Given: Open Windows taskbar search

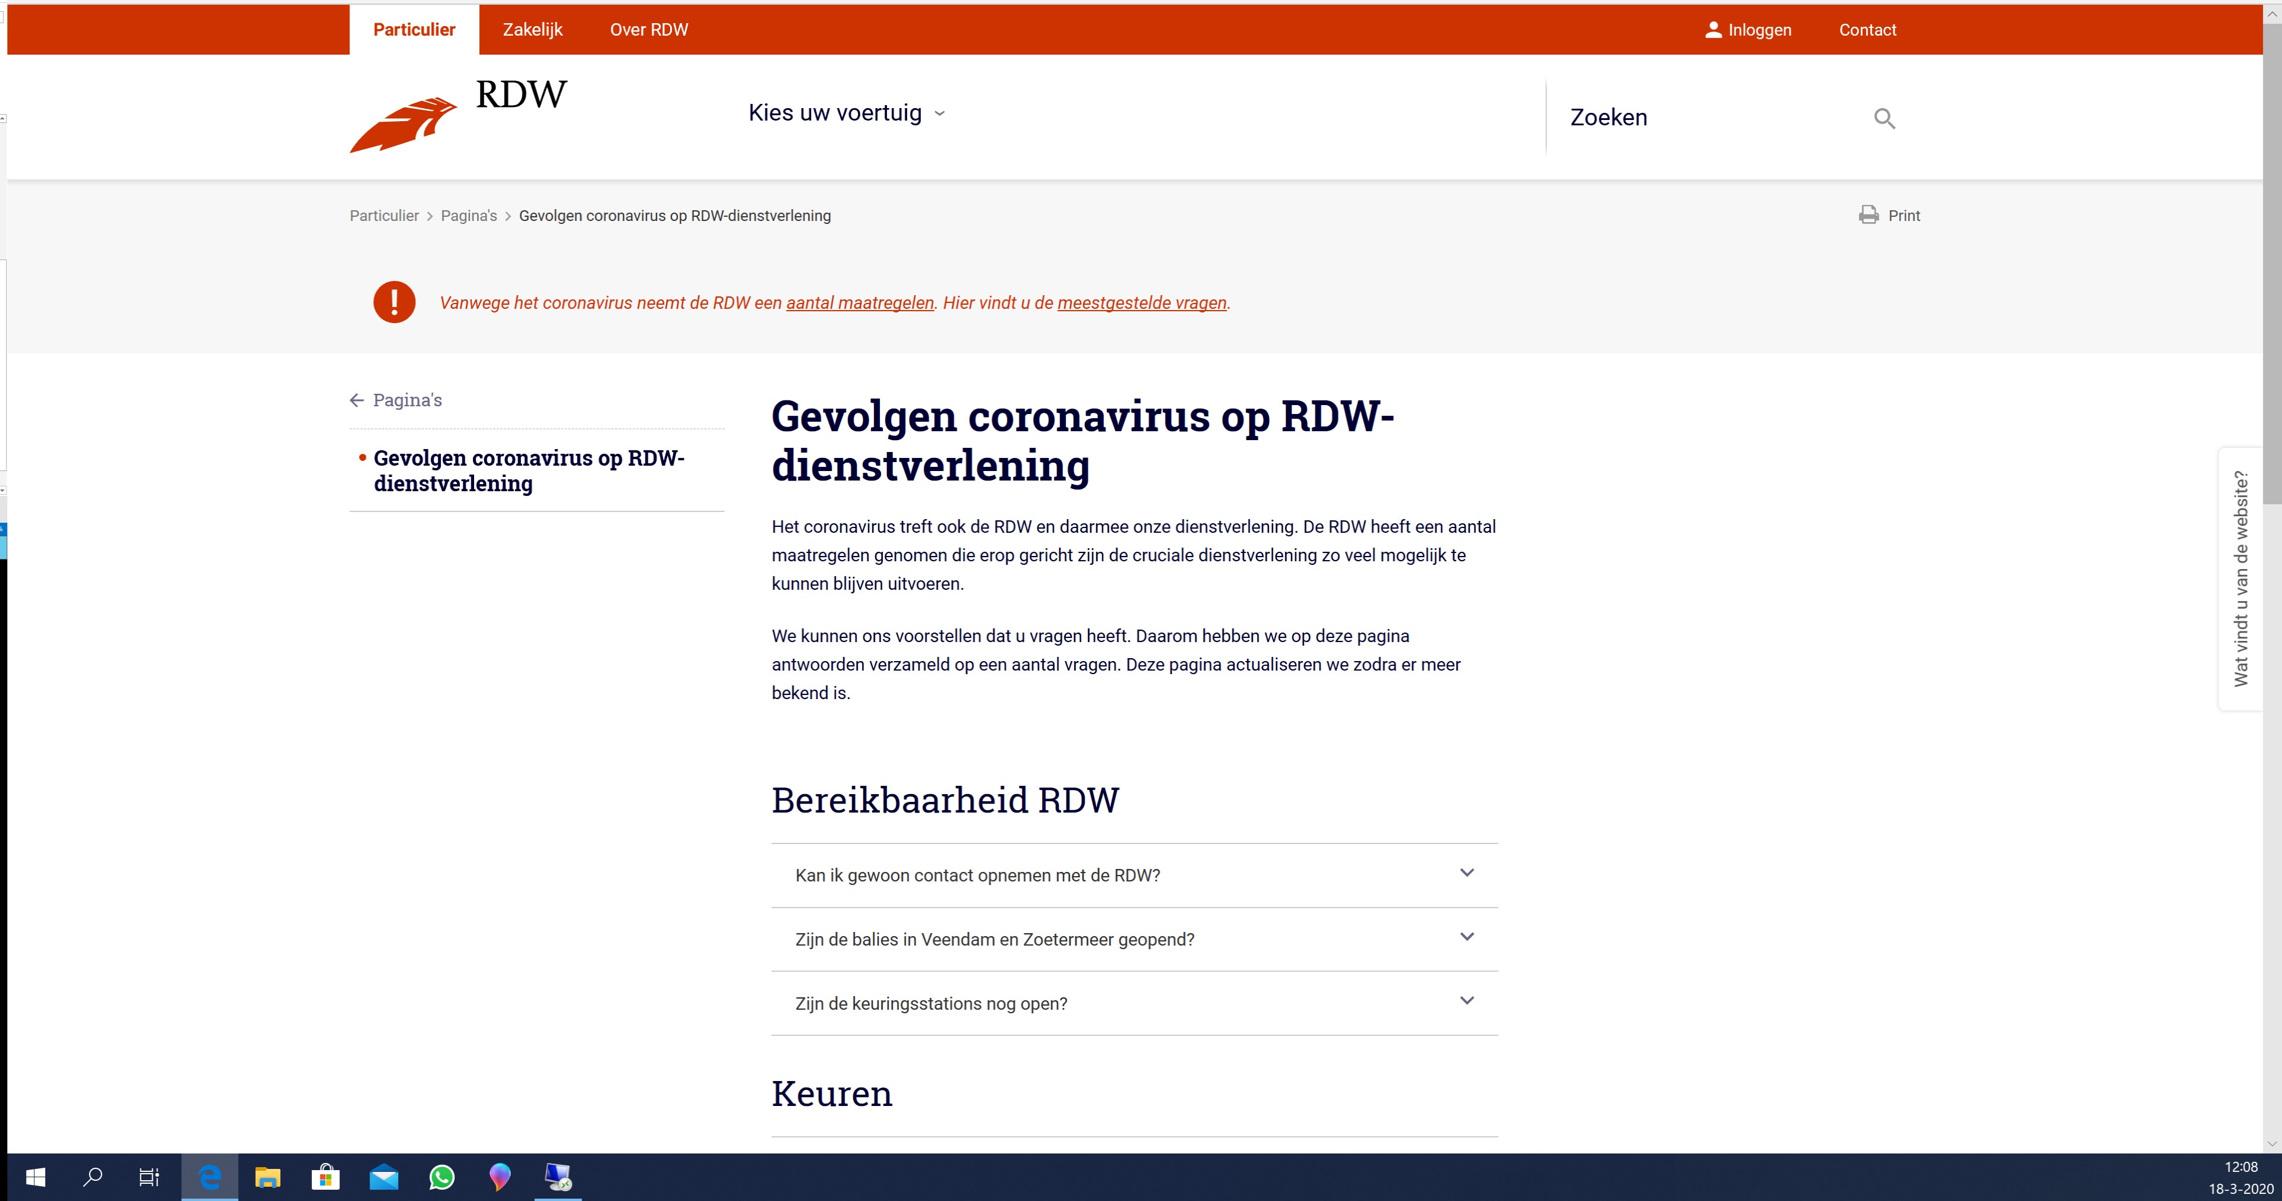Looking at the screenshot, I should click(92, 1177).
